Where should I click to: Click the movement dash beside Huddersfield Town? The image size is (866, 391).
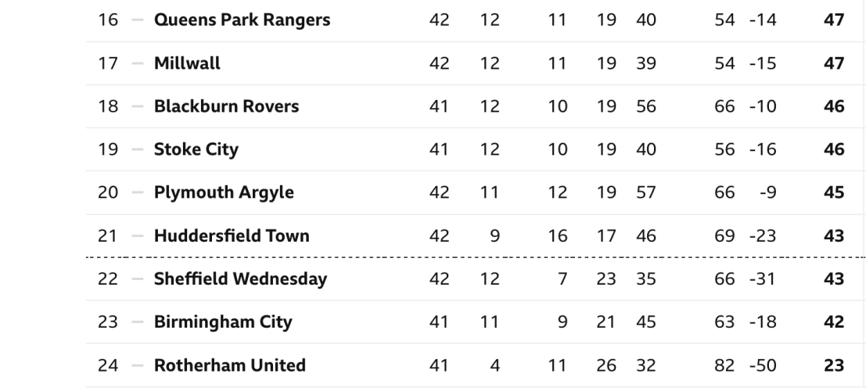tap(137, 235)
